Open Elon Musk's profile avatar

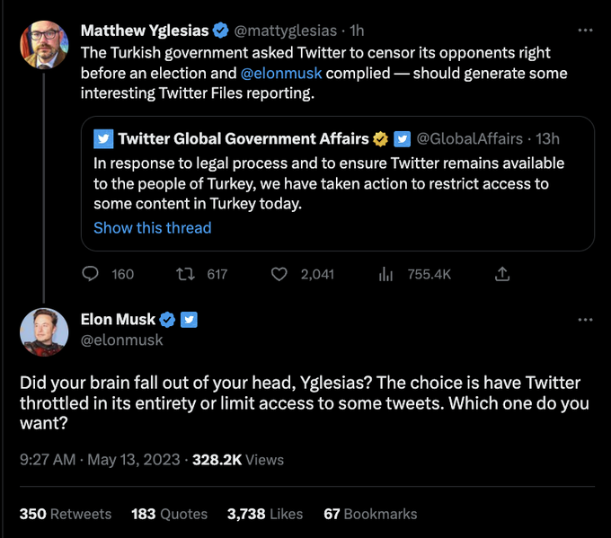[43, 330]
